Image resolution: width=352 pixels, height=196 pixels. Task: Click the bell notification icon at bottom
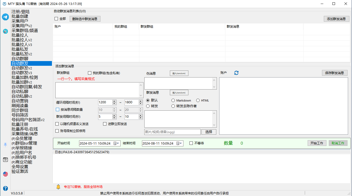click(x=58, y=187)
